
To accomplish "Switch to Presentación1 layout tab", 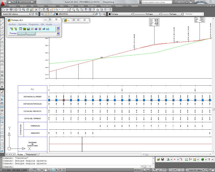I will pos(32,155).
